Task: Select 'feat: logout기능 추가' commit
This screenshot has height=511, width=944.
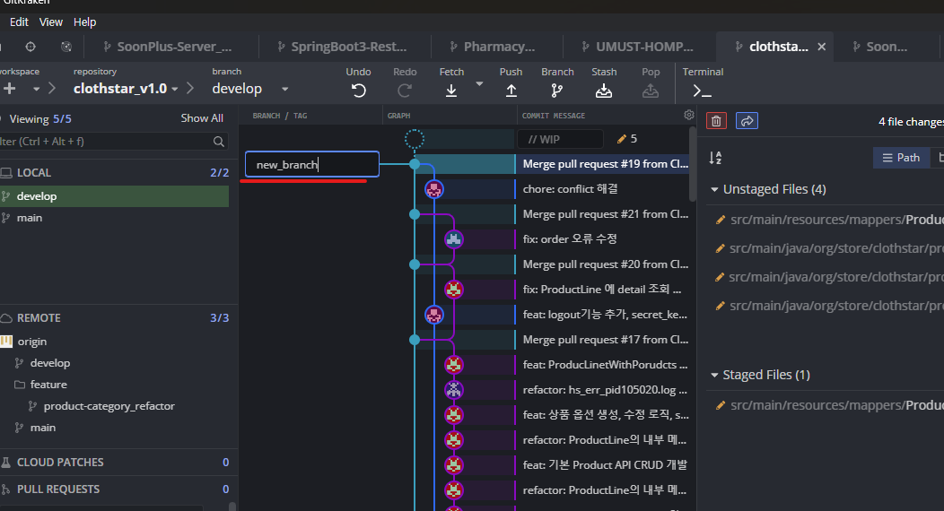Action: 605,315
